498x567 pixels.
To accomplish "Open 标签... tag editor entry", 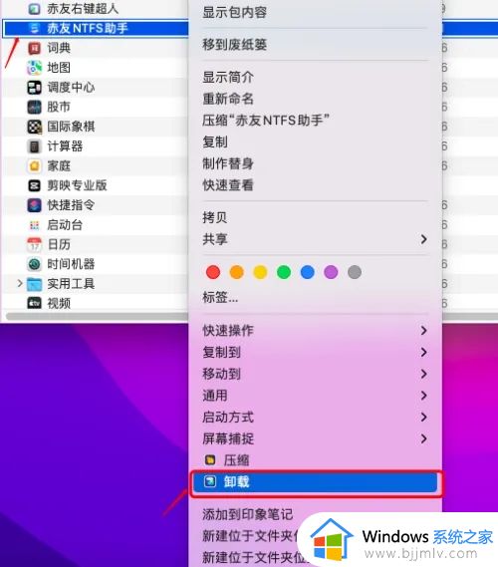I will coord(220,298).
